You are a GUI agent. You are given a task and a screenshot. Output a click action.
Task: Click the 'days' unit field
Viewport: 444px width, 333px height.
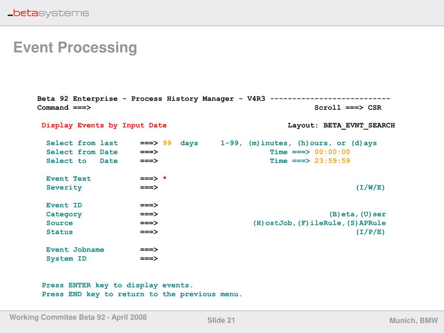(189, 143)
